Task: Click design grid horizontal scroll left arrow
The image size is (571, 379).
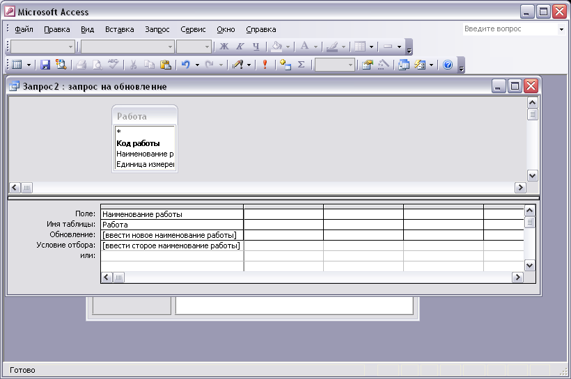Action: (x=107, y=277)
